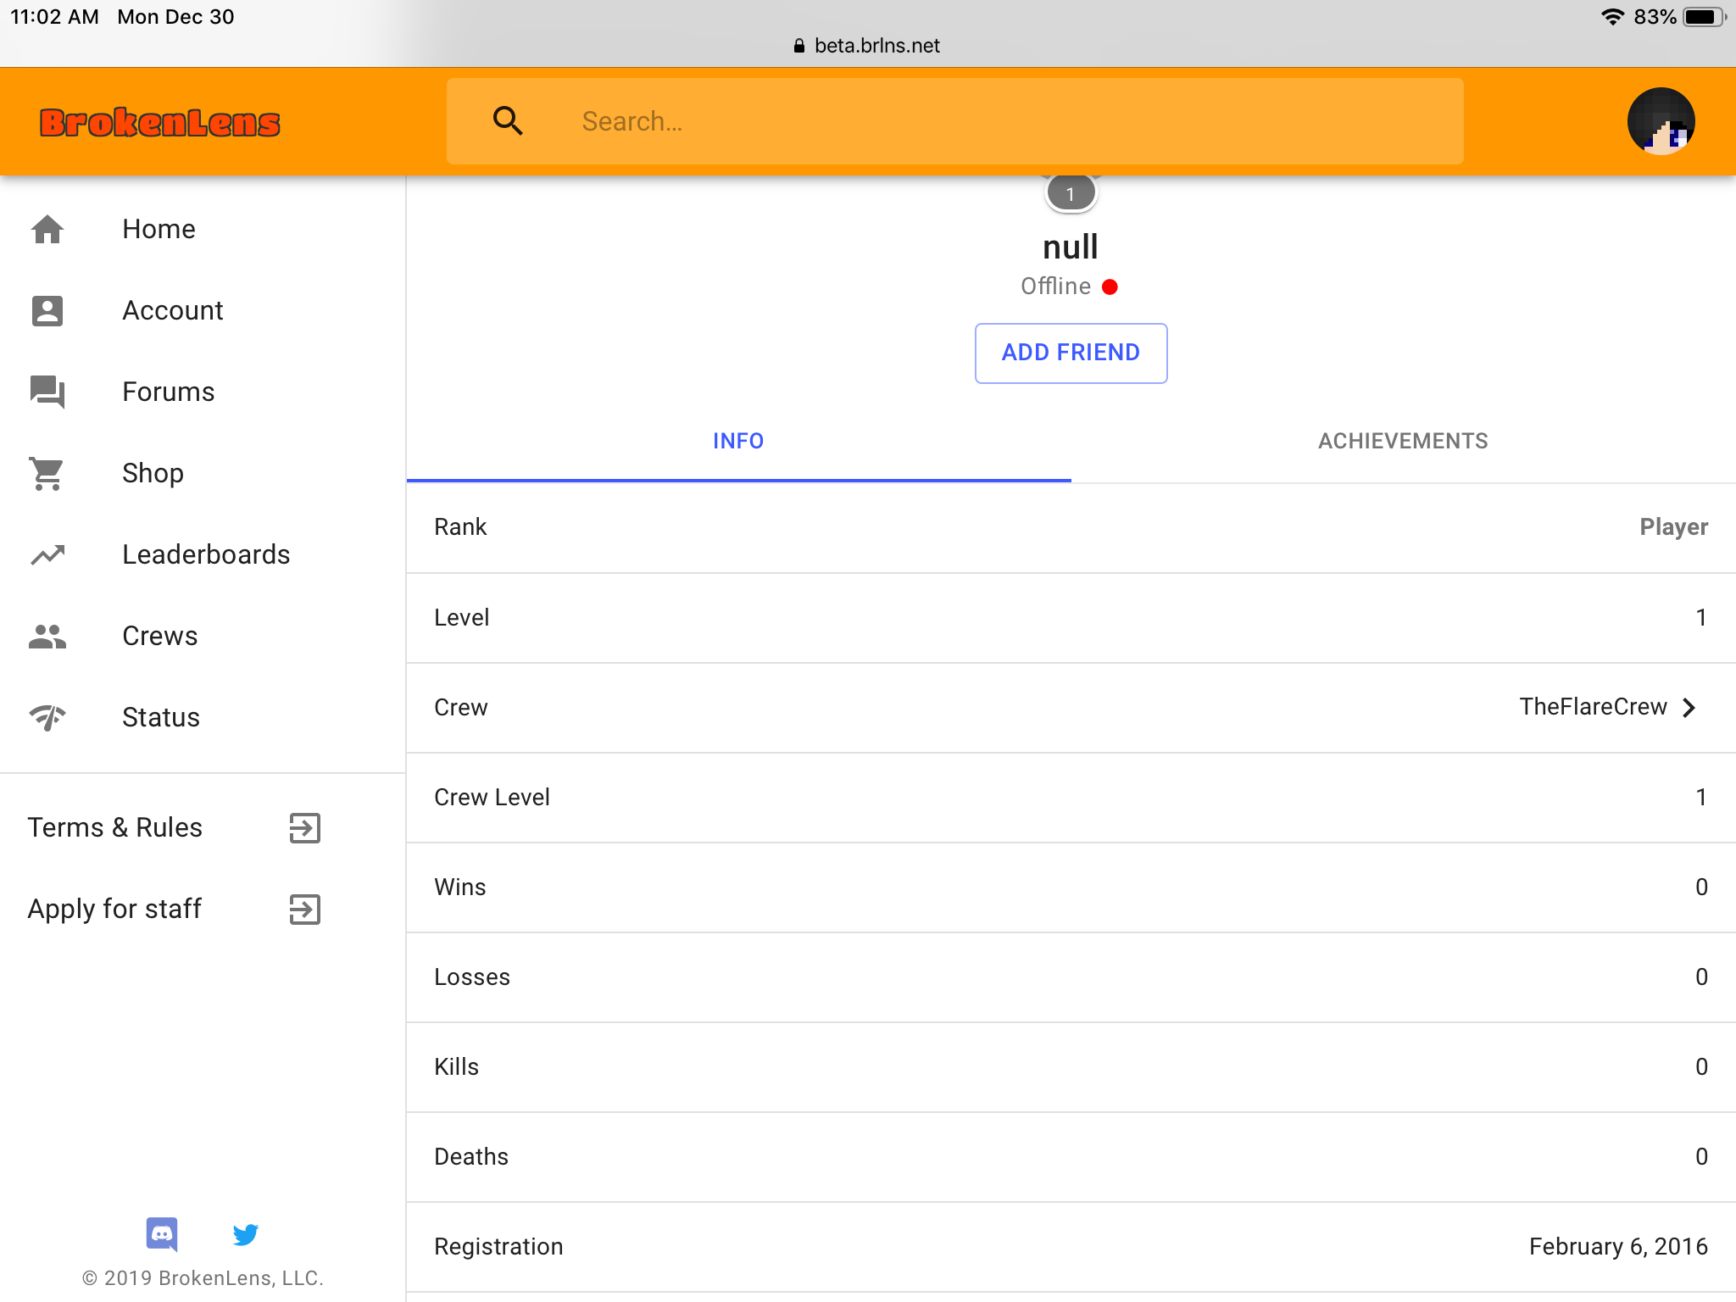Open the Forums menu item
This screenshot has height=1302, width=1736.
tap(203, 392)
